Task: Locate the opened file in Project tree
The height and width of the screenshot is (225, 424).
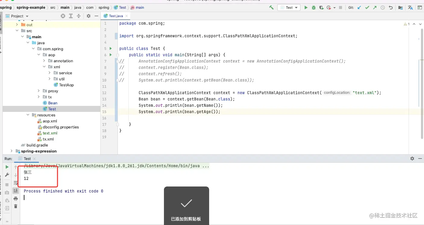Action: tap(63, 16)
